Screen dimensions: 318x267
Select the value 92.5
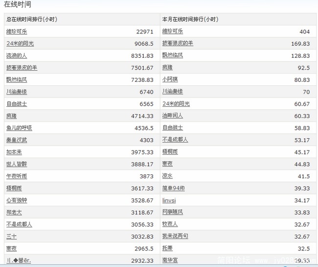[304, 68]
